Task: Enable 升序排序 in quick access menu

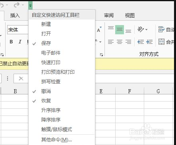Action: point(62,110)
